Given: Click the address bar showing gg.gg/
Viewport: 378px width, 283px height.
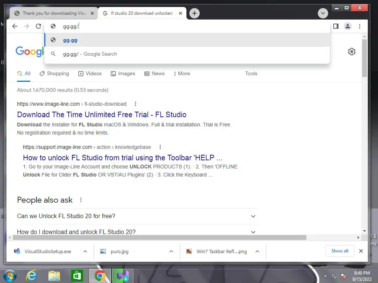Looking at the screenshot, I should point(187,26).
